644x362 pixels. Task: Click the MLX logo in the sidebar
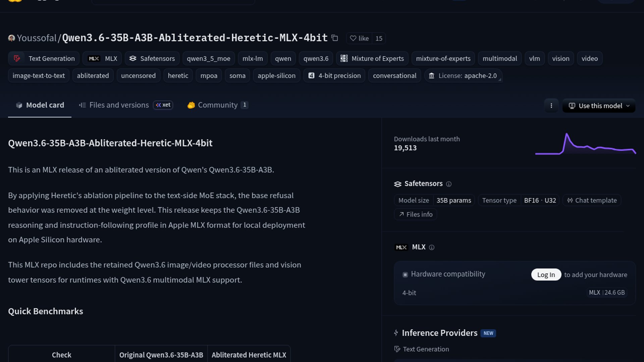click(x=401, y=247)
